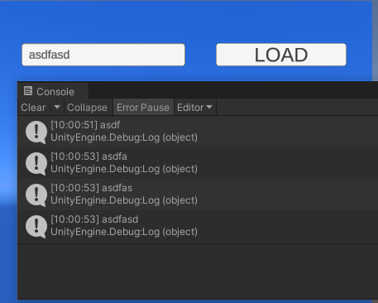Open the Clear options dropdown arrow
Screen dimensions: 378x303
[x=57, y=107]
